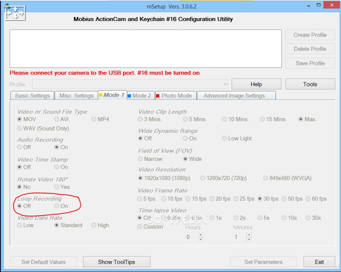Choose 1280x720 (720p) video resolution
The height and width of the screenshot is (272, 341).
tap(203, 178)
